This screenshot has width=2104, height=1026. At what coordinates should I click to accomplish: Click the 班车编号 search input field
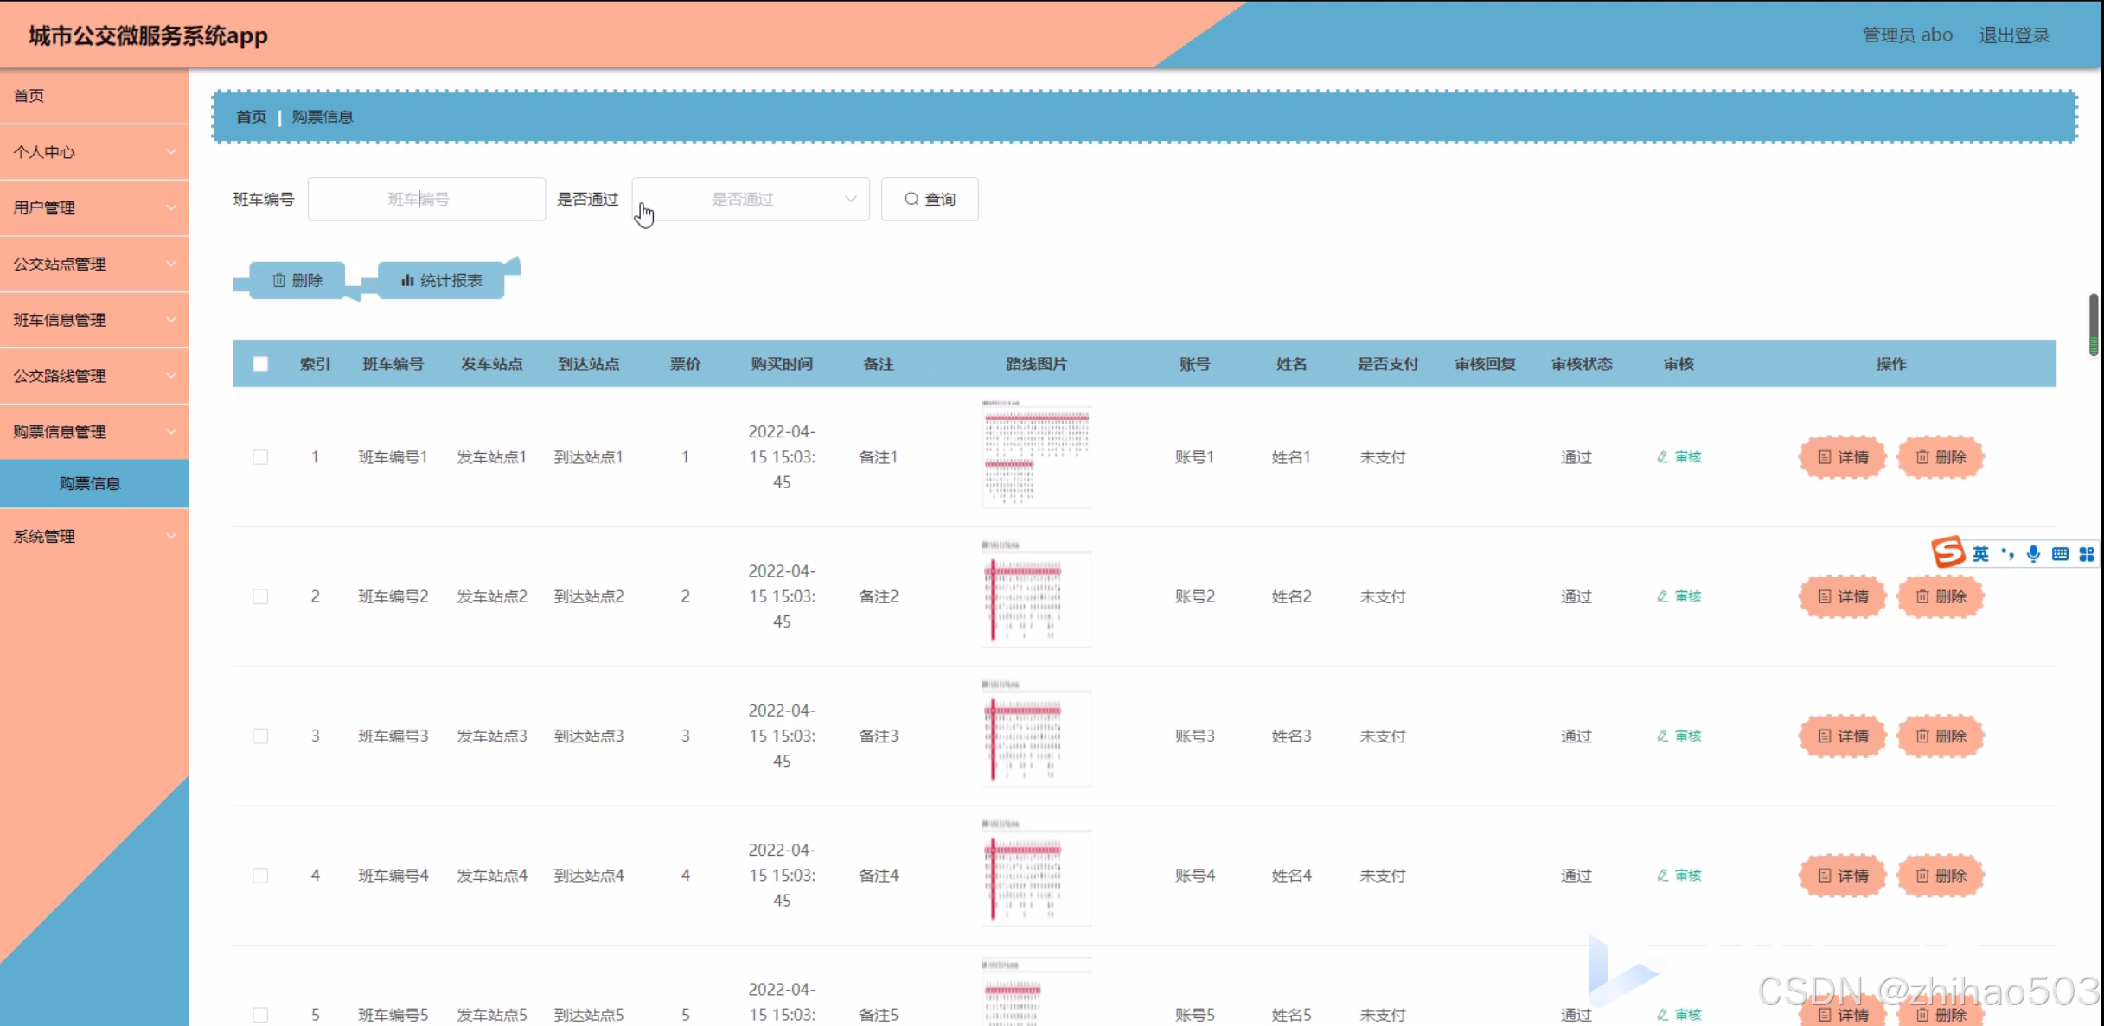(426, 200)
